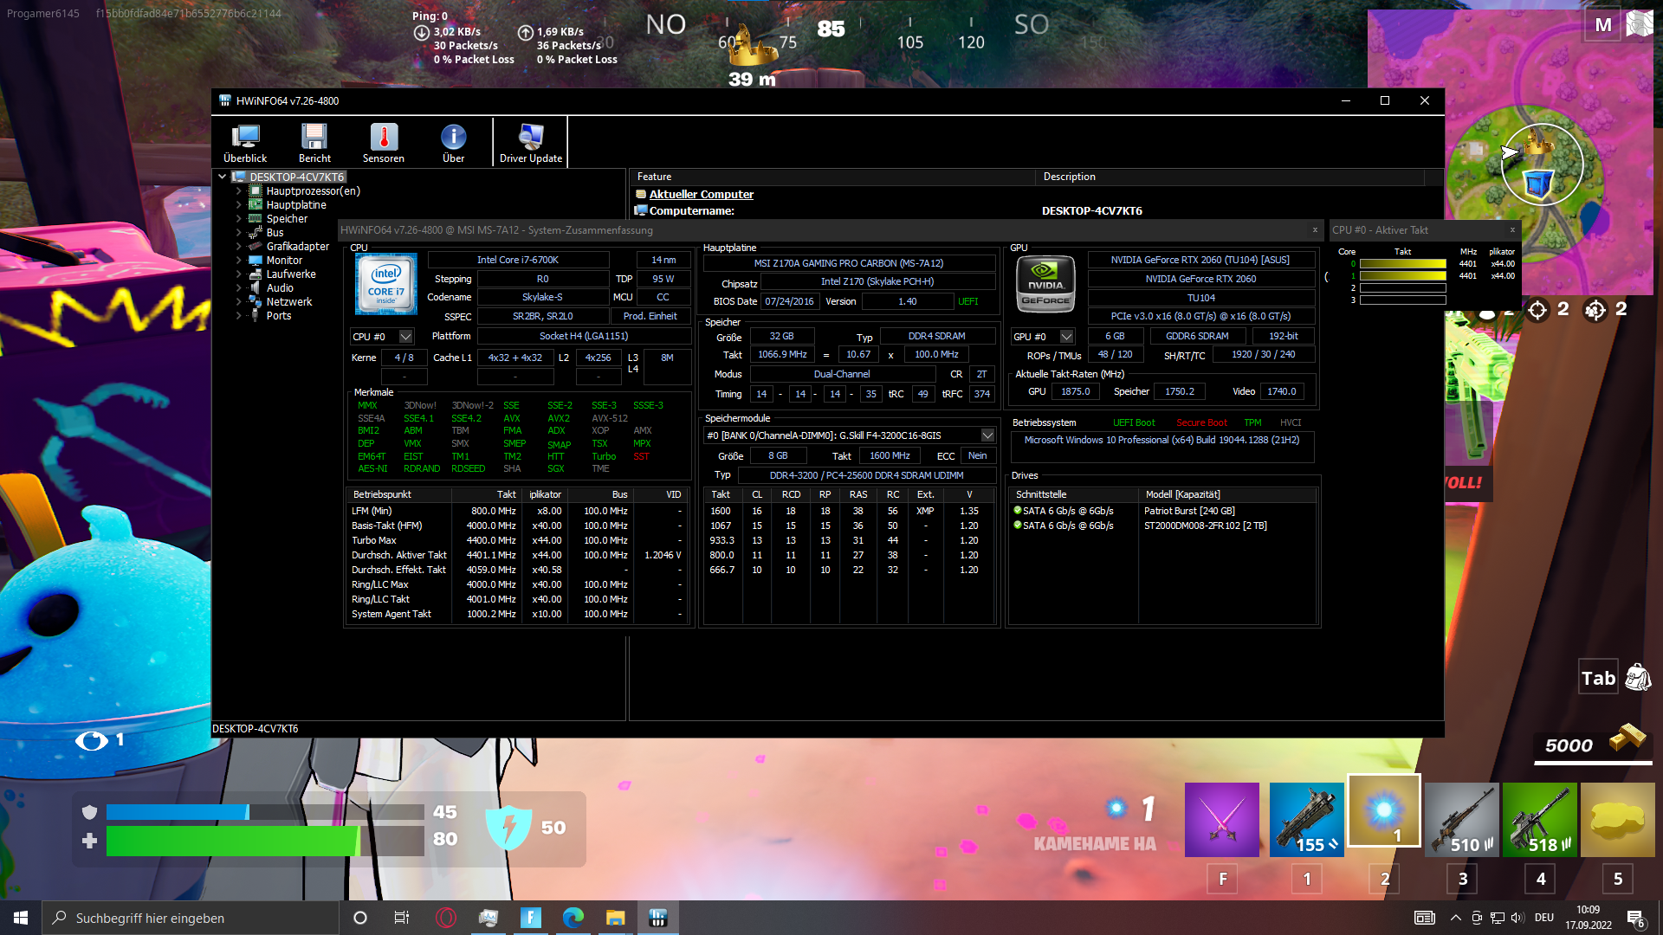Click the Turbo Max row label
The width and height of the screenshot is (1663, 935).
coord(374,540)
